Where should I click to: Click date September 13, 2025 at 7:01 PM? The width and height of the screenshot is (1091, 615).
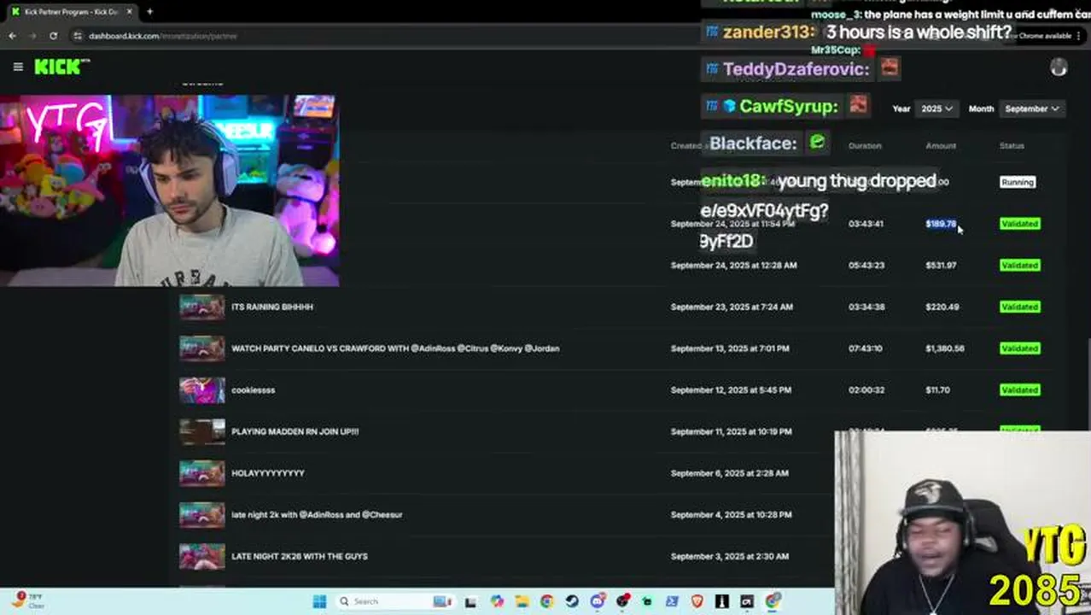730,348
